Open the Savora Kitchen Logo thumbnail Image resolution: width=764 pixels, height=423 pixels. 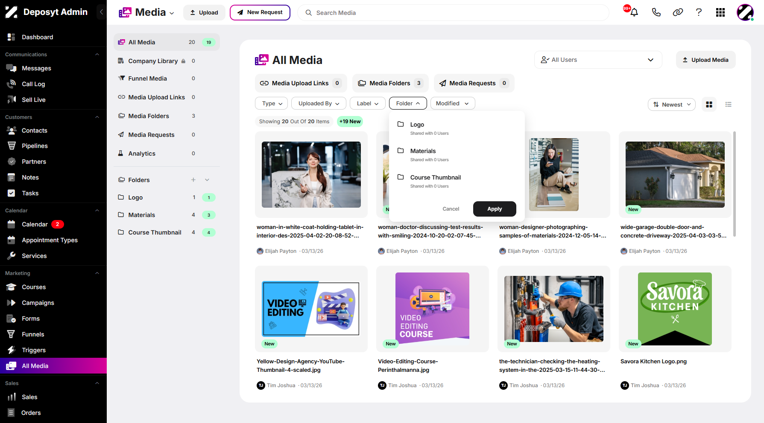point(675,309)
